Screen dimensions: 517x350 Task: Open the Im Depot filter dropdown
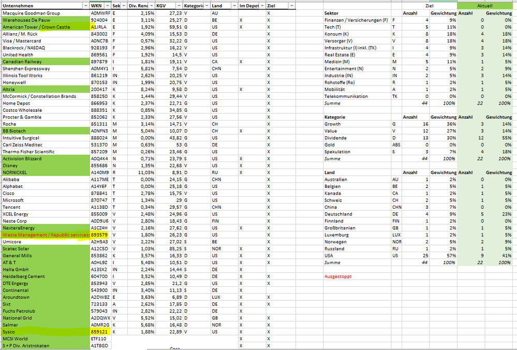[261, 5]
